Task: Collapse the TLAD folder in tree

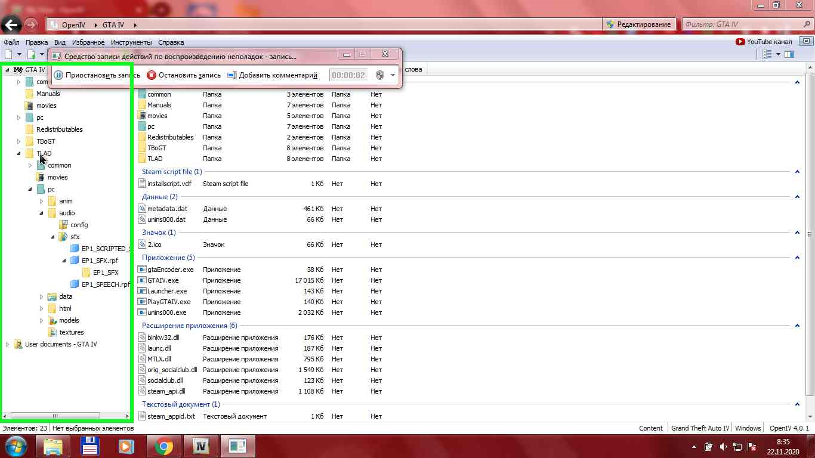Action: coord(19,153)
